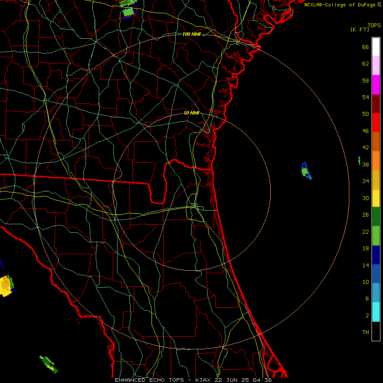This screenshot has width=383, height=383.
Task: Click the legend value '42'
Action: tap(366, 148)
